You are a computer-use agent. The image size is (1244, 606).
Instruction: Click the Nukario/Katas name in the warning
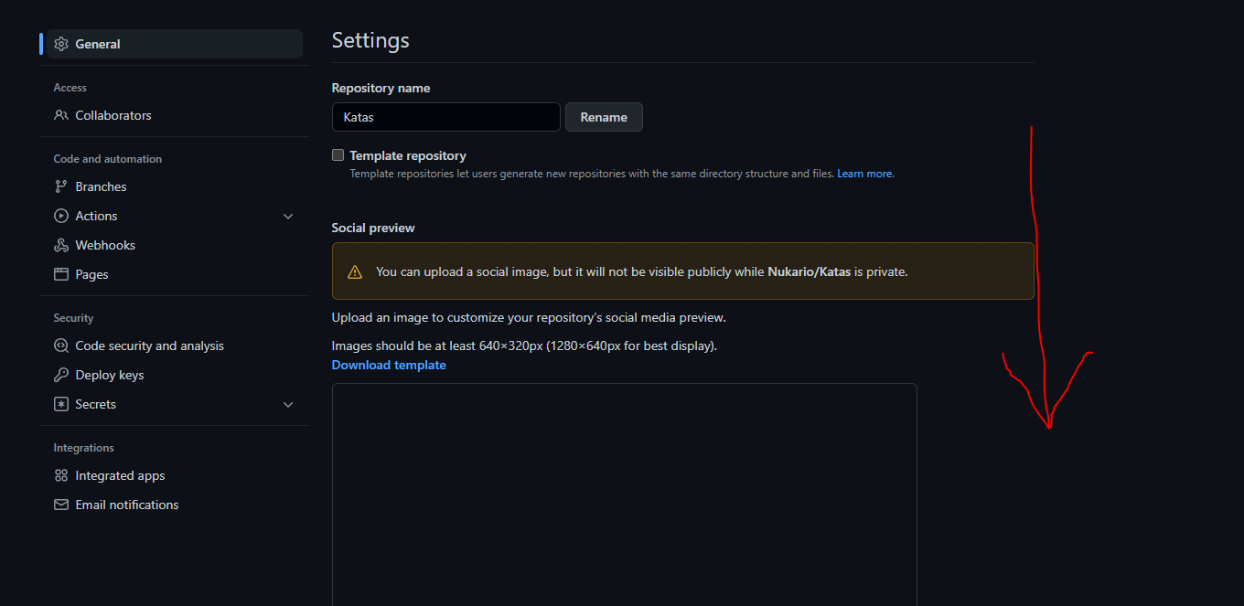(810, 271)
